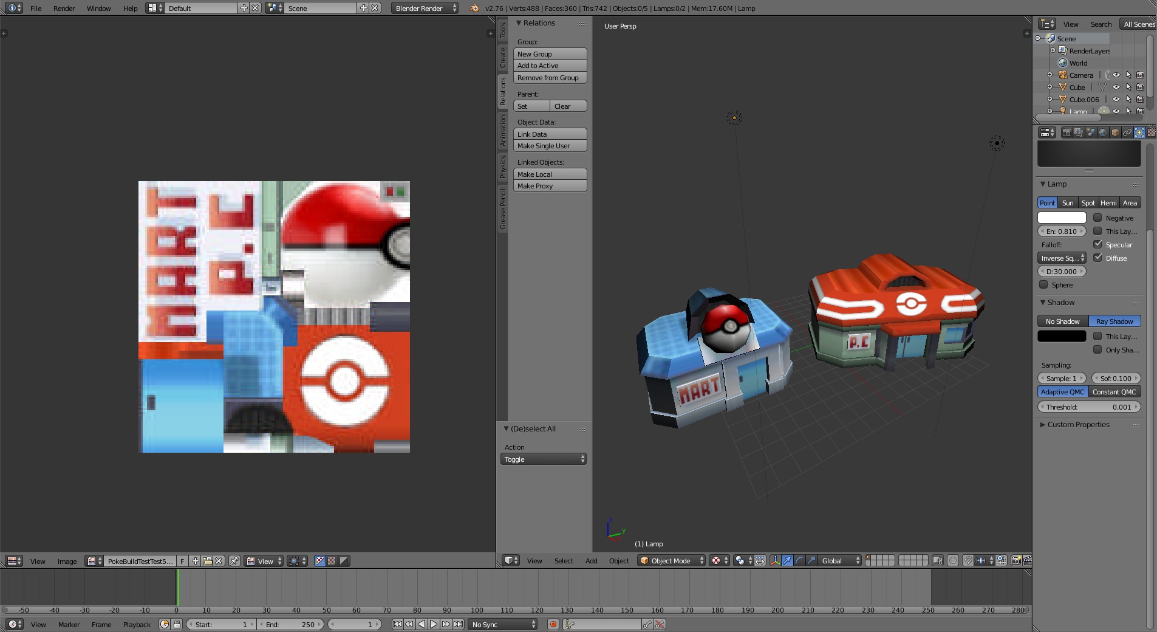1157x632 pixels.
Task: Click the alpha channel checker display icon
Action: (x=332, y=561)
